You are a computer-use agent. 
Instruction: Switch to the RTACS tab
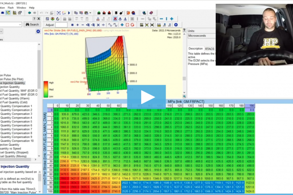tap(209, 49)
